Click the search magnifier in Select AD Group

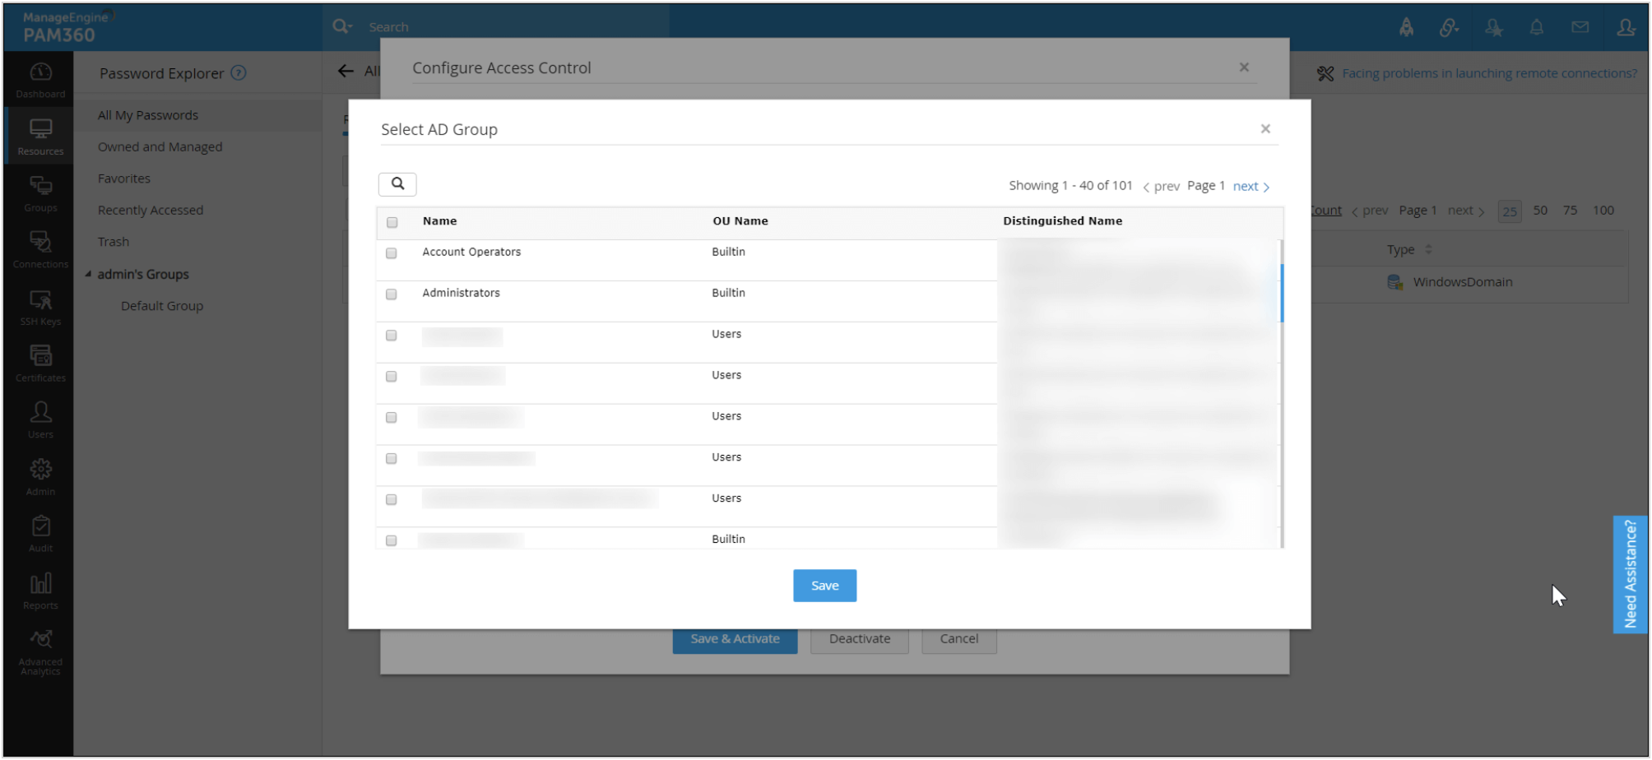(397, 184)
